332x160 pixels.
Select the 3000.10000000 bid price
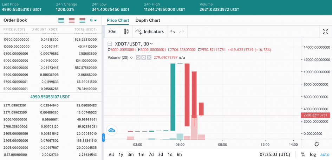click(16, 119)
